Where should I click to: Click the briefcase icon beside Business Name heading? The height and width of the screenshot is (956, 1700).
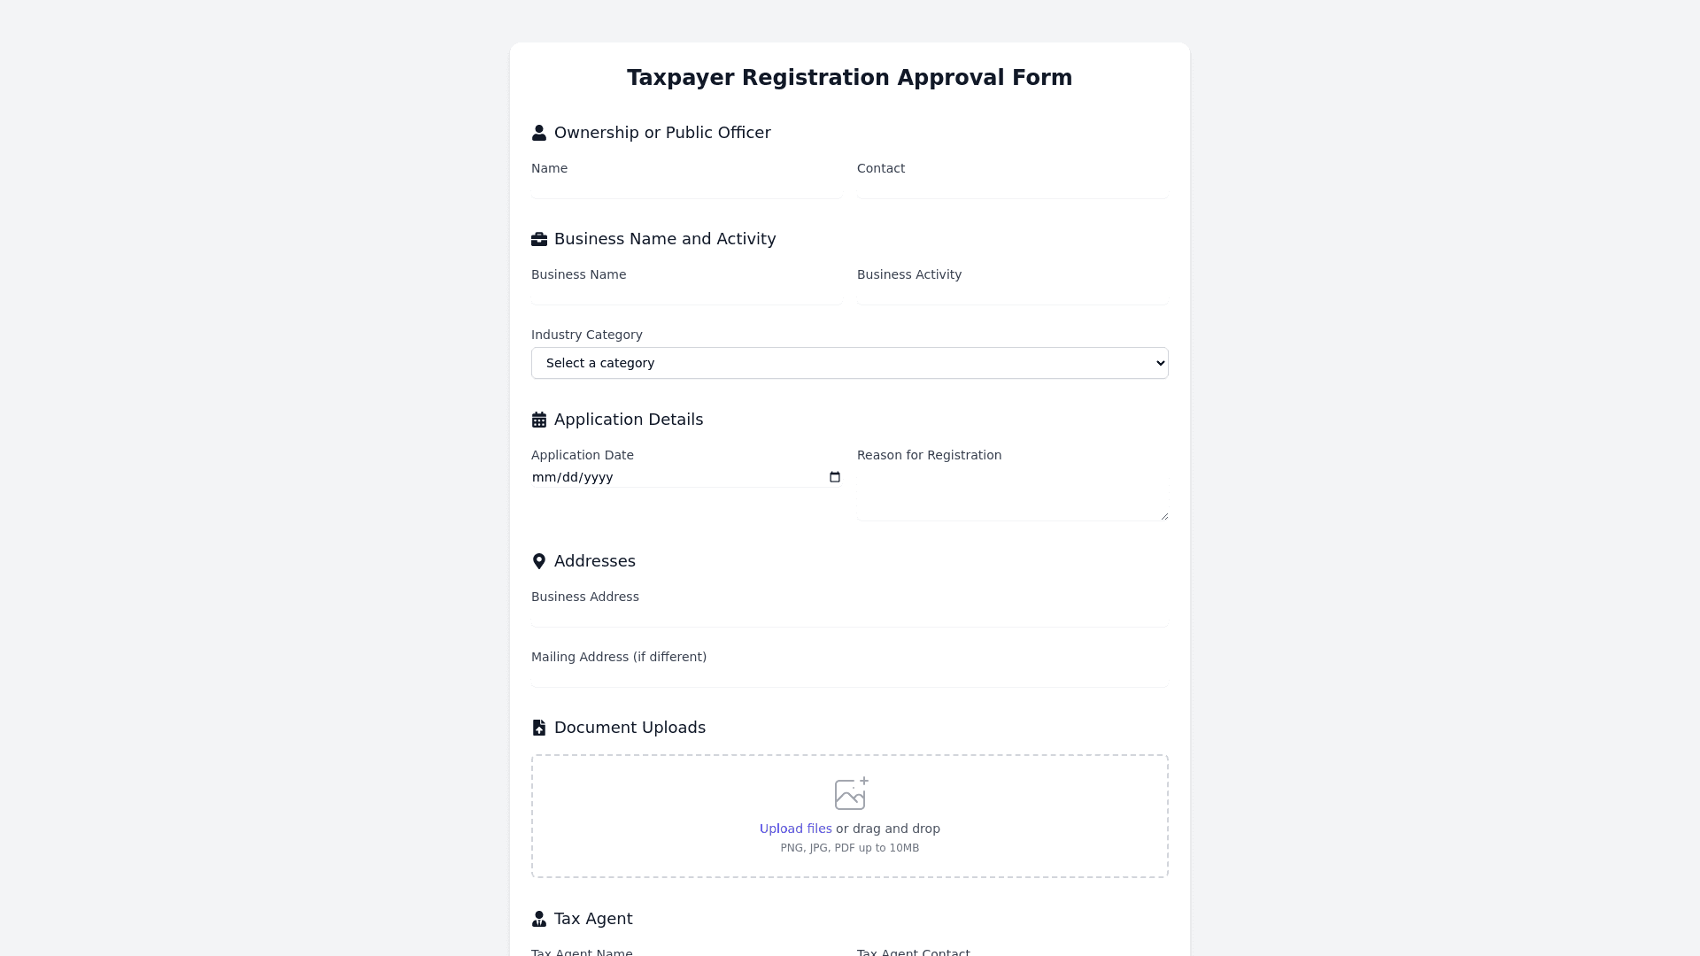[538, 239]
